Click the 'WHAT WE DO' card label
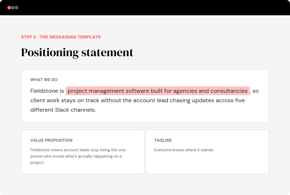 [x=44, y=80]
